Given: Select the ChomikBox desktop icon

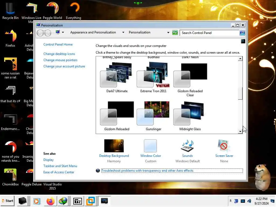Looking at the screenshot, I should pos(11,177).
